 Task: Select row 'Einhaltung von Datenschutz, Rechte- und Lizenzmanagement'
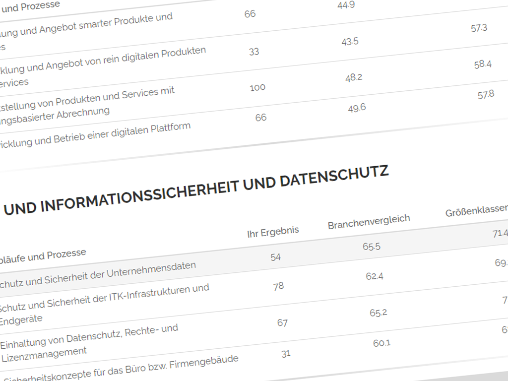point(89,340)
